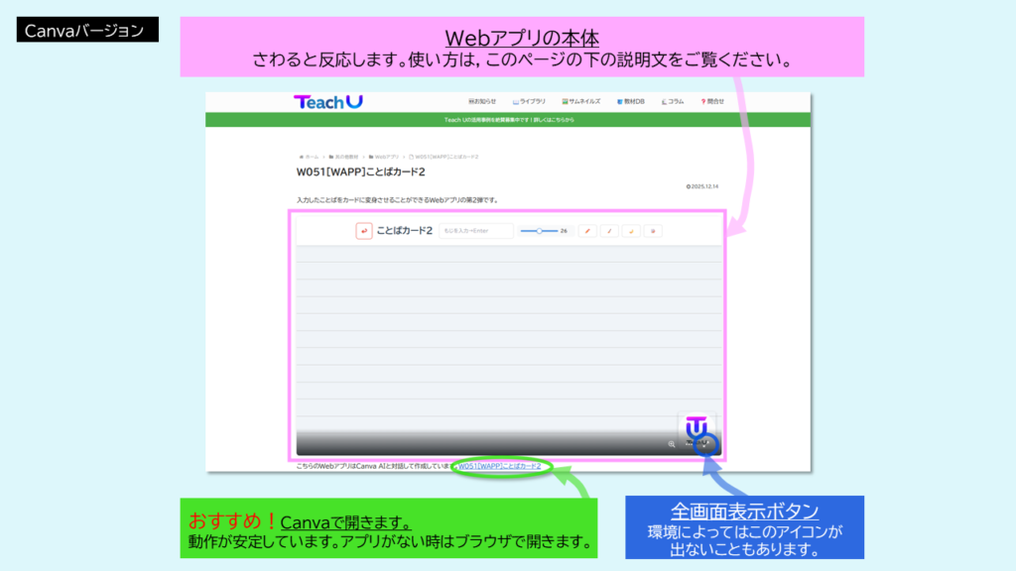The width and height of the screenshot is (1016, 571).
Task: Click the font size slider handle
Action: coord(539,231)
